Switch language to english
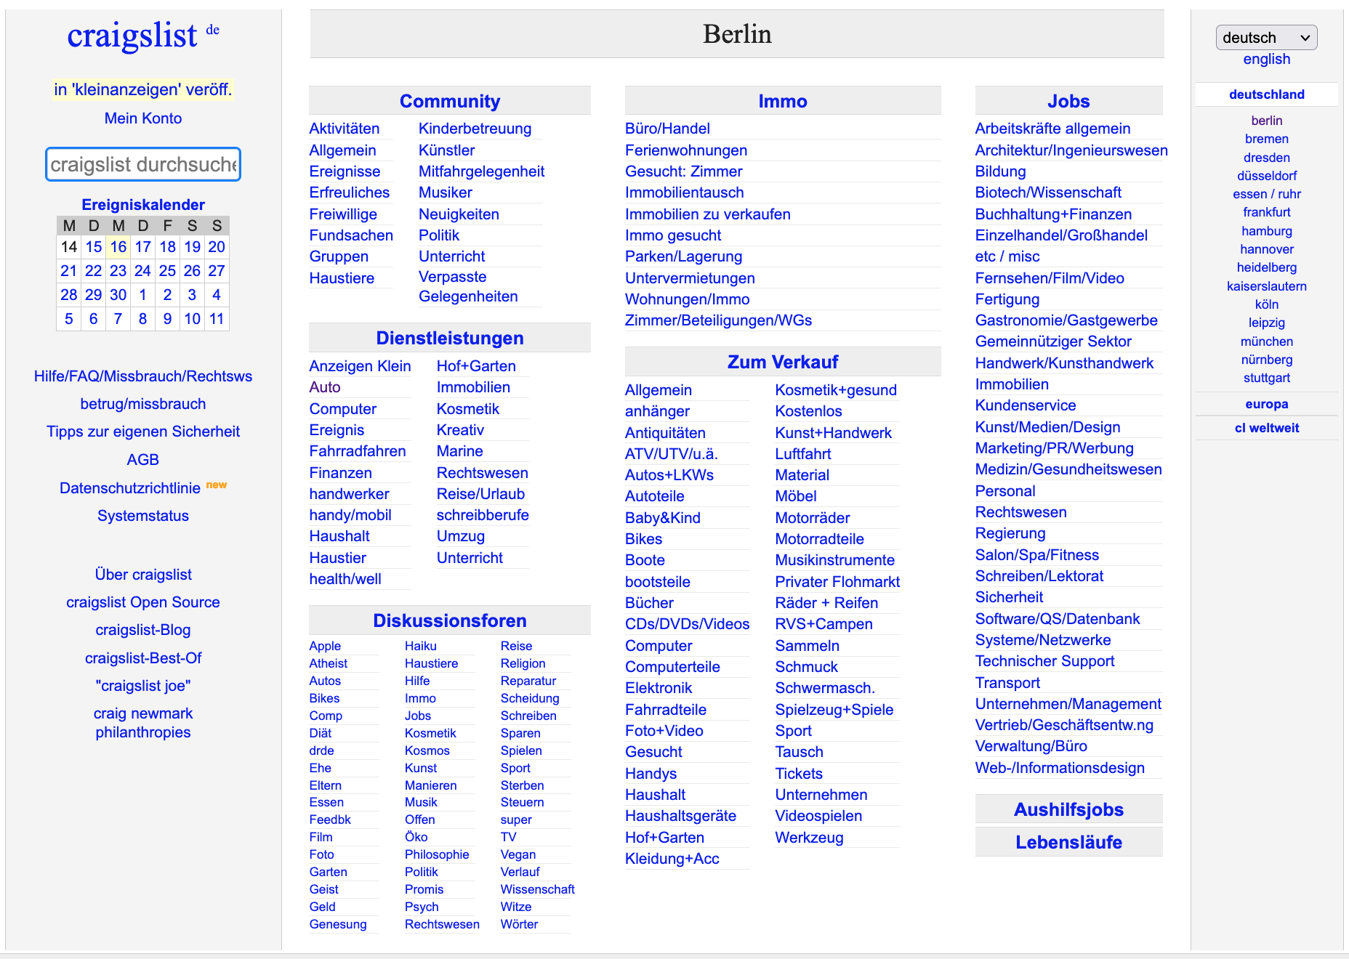The height and width of the screenshot is (959, 1349). pyautogui.click(x=1265, y=60)
